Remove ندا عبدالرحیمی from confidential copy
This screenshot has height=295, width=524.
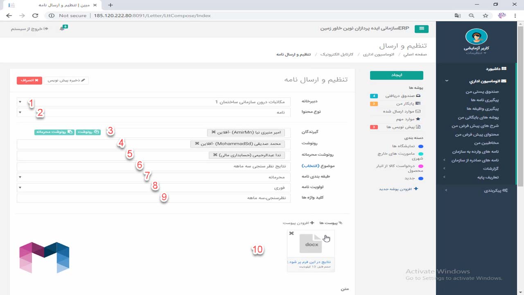(215, 155)
